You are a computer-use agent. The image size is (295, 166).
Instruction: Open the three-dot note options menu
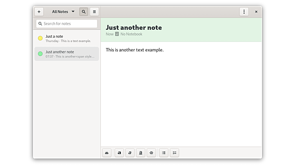coord(244,12)
